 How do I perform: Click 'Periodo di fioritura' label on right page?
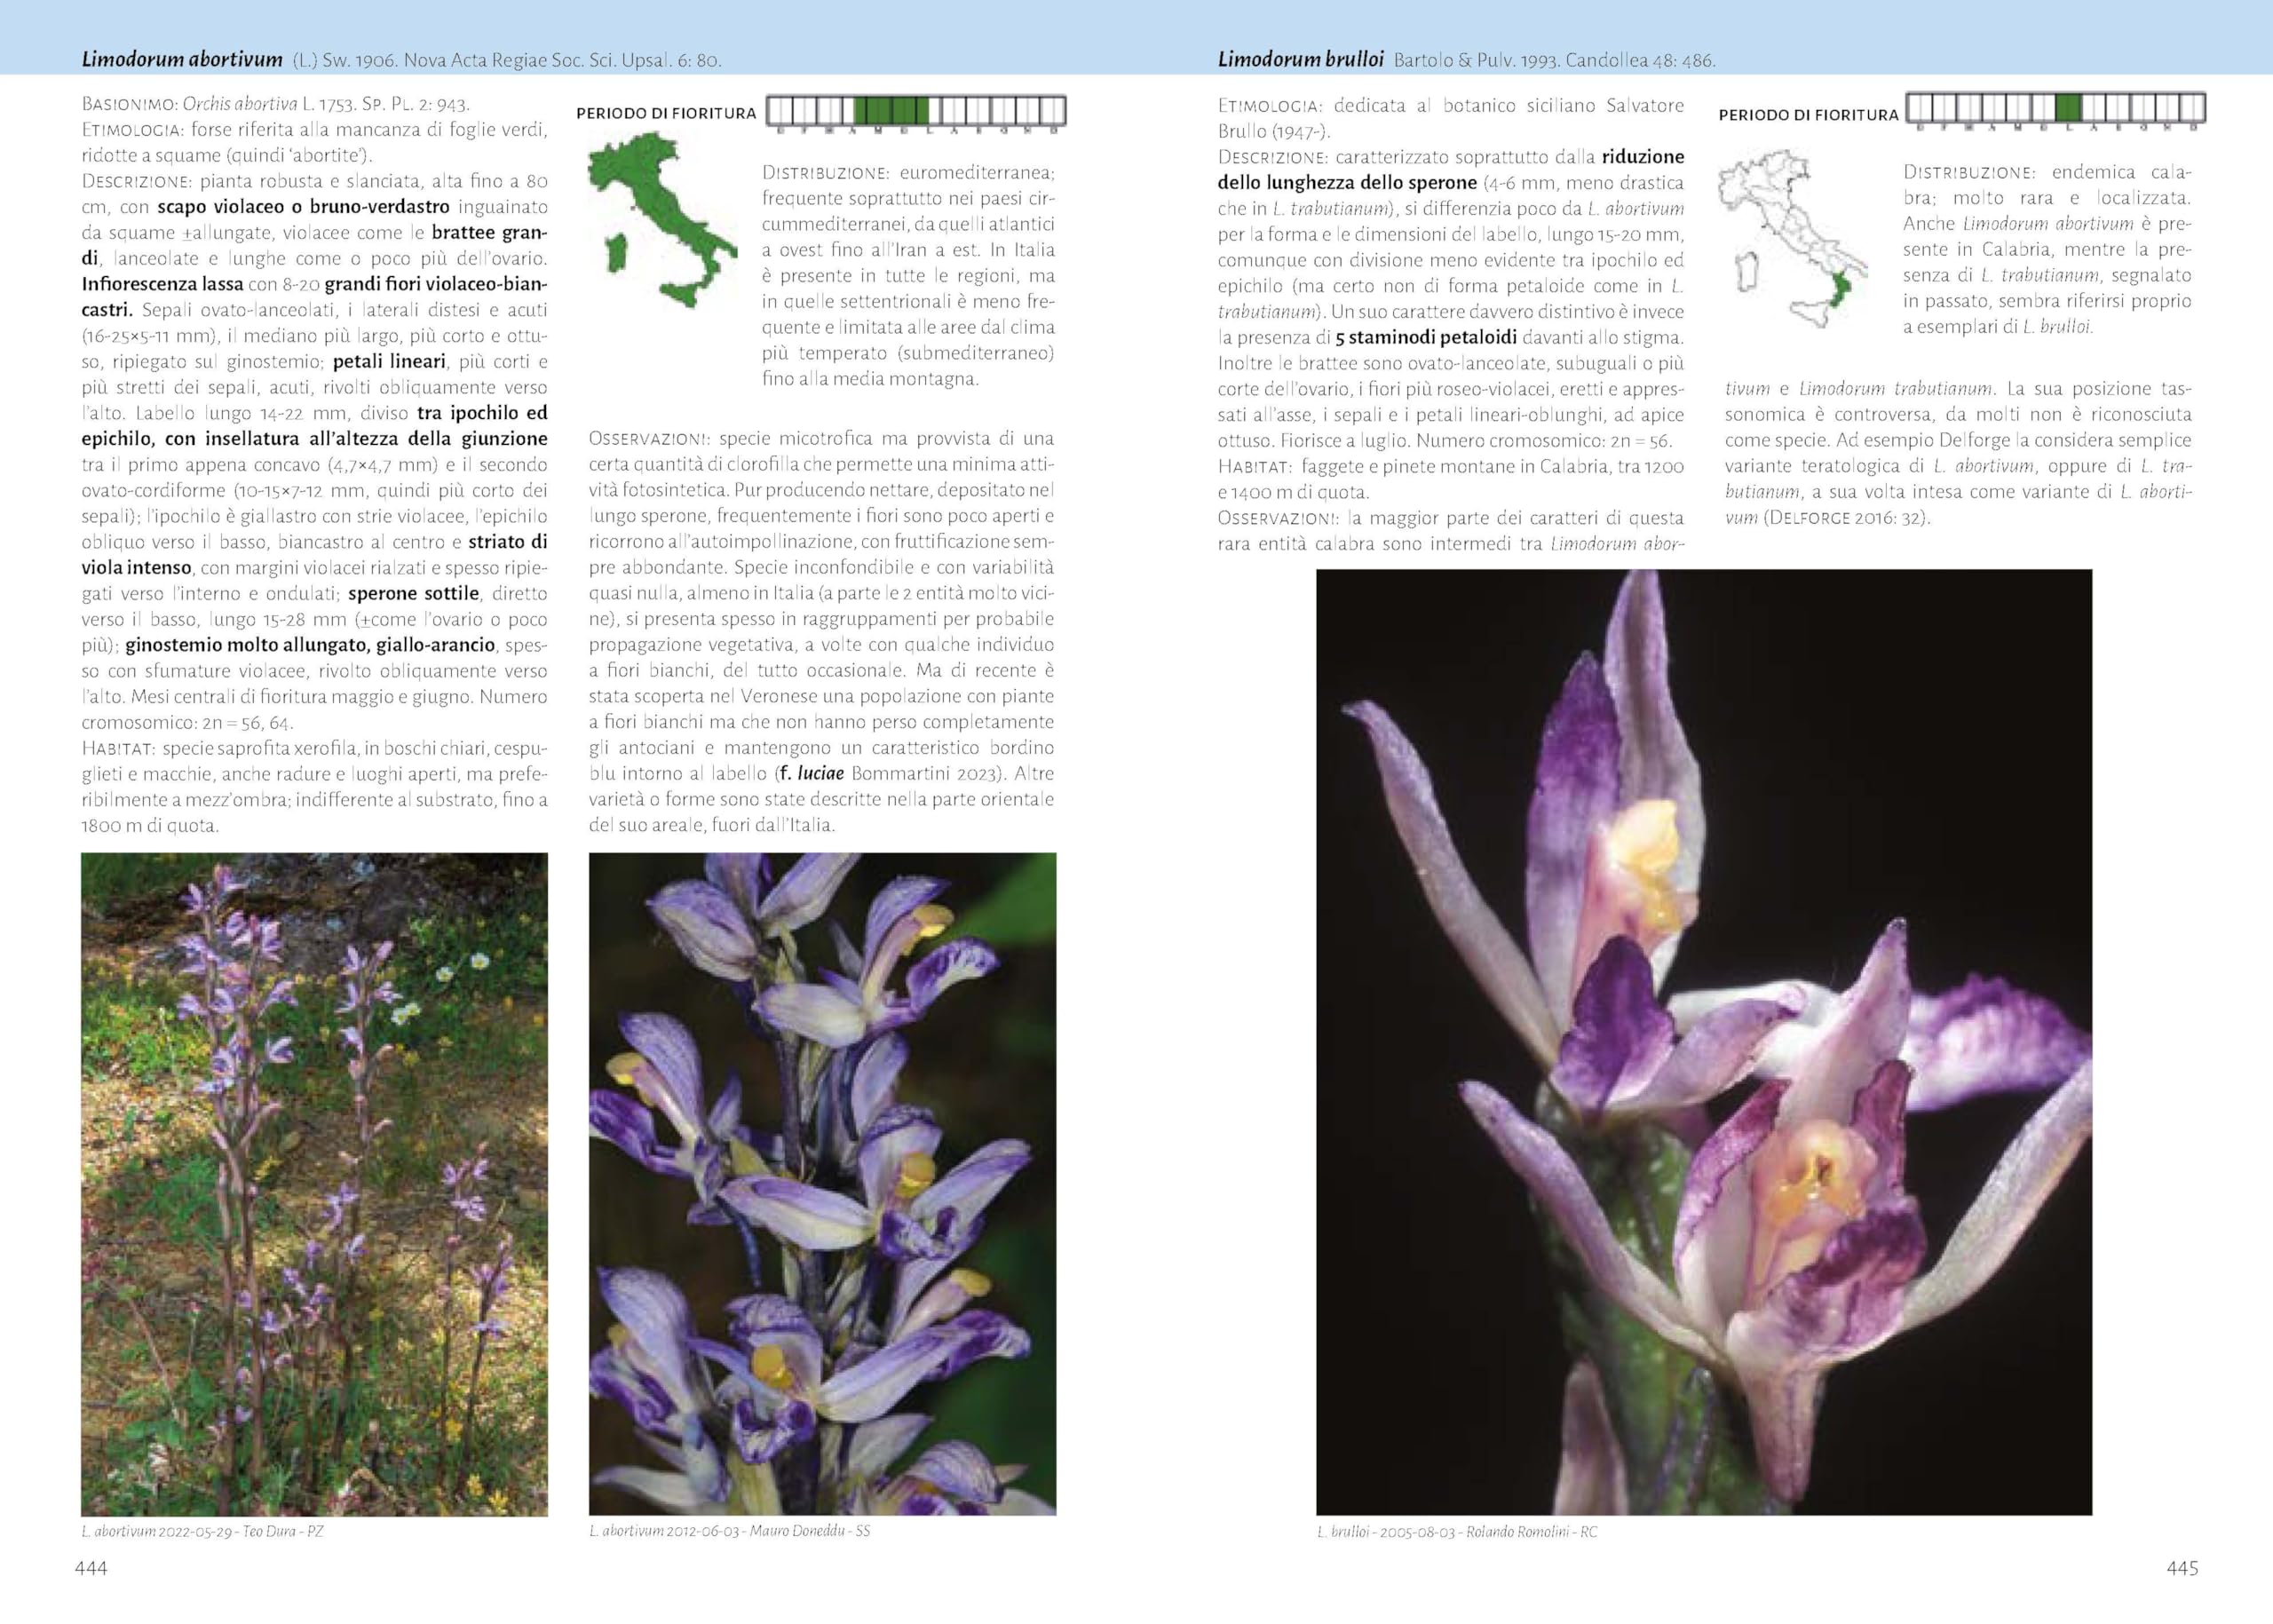(x=1808, y=115)
